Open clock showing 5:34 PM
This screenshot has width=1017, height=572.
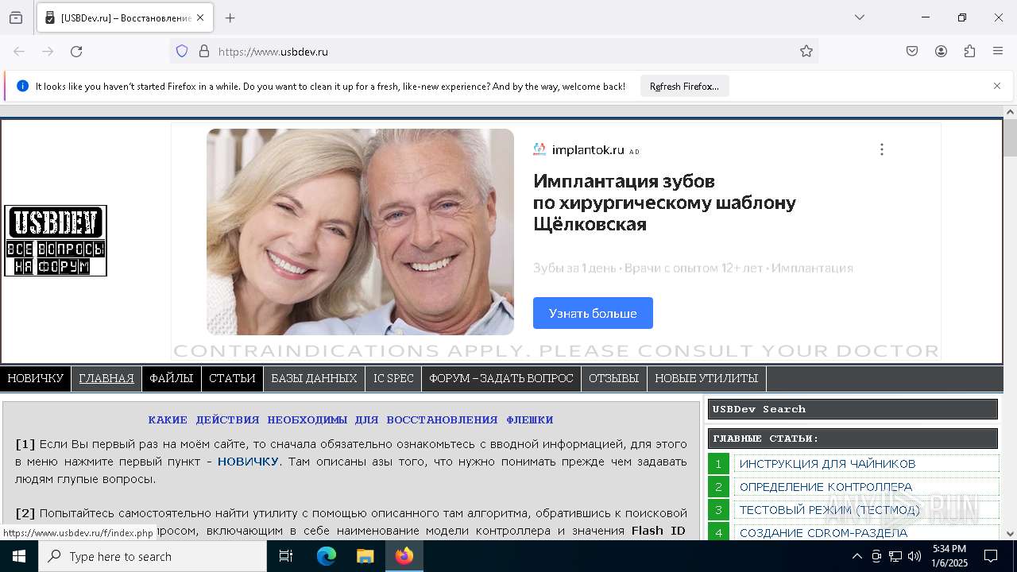click(x=949, y=556)
